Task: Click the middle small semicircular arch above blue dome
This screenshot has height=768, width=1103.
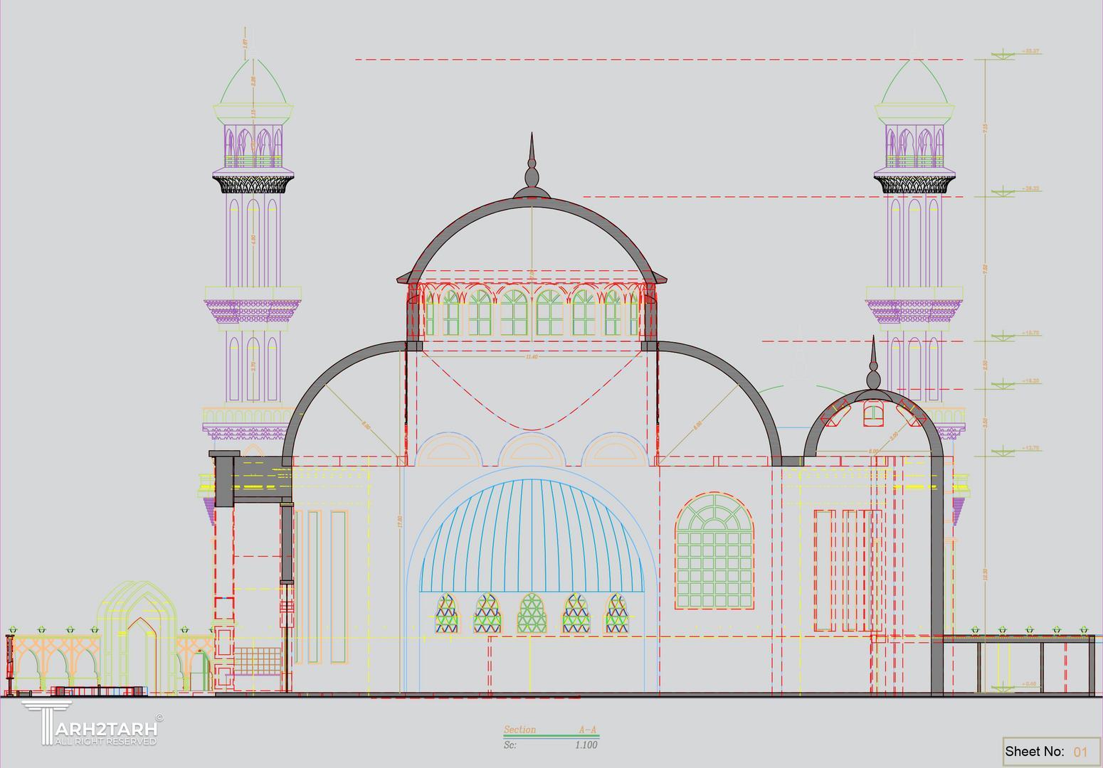Action: (531, 450)
